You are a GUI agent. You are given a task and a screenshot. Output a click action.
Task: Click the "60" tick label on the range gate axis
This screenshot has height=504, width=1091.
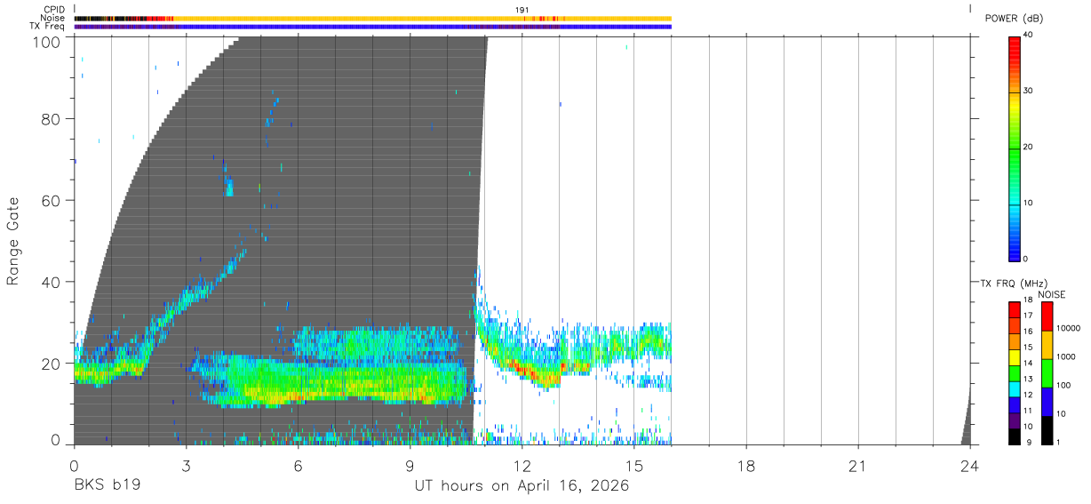coord(52,200)
